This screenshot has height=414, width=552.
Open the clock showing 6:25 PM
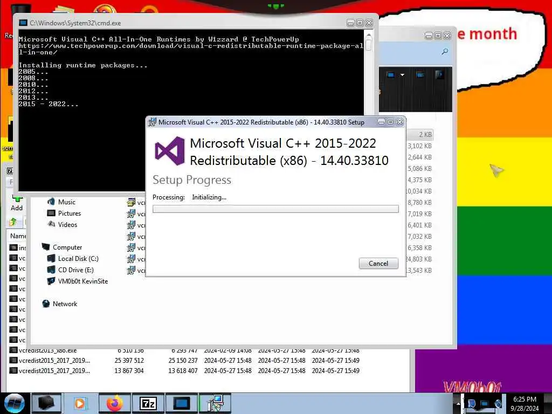525,403
